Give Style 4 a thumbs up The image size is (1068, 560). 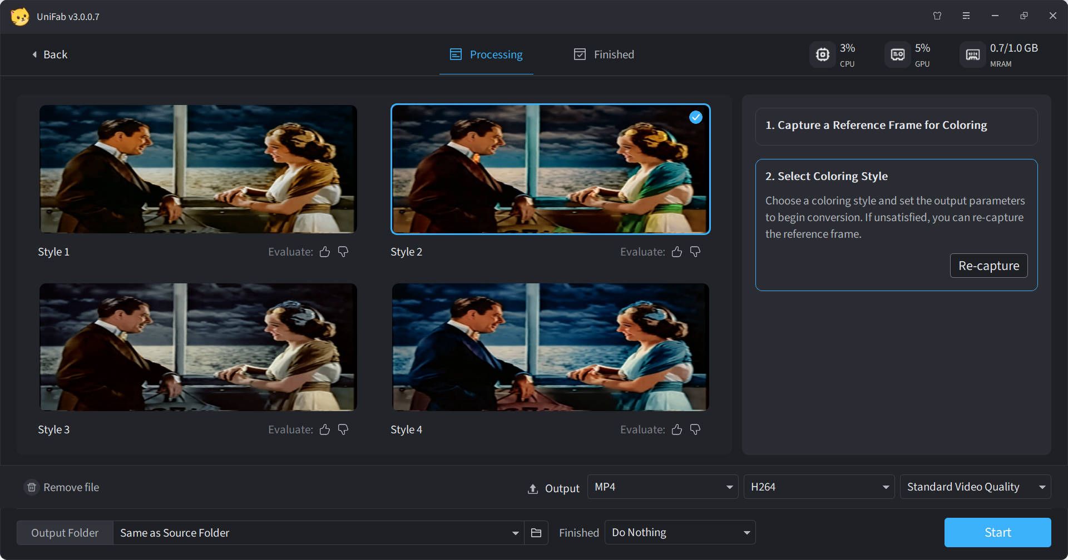point(677,429)
